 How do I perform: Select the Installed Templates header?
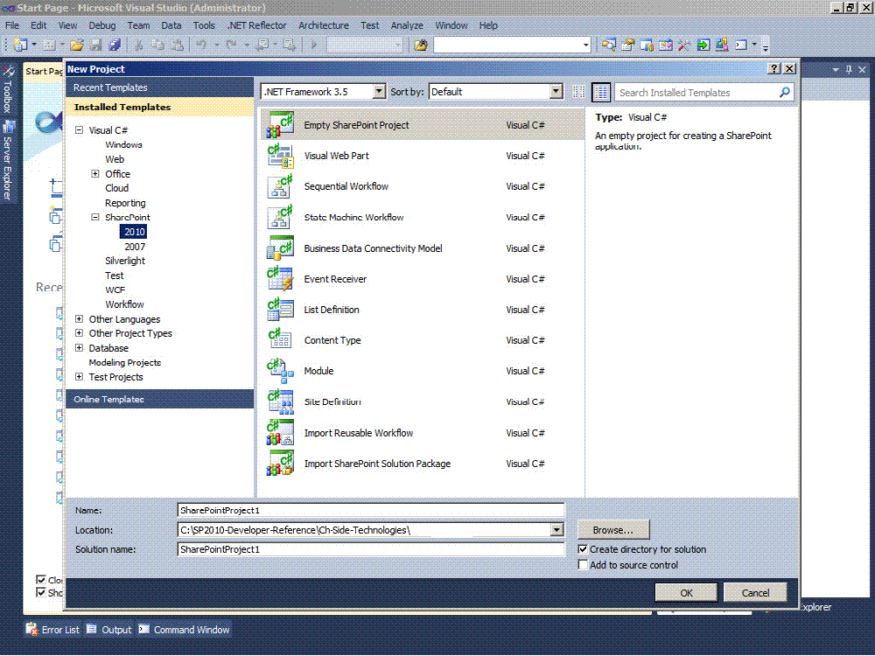(159, 107)
